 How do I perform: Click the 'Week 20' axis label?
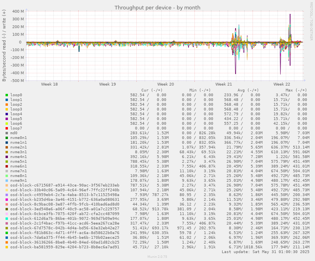point(166,84)
